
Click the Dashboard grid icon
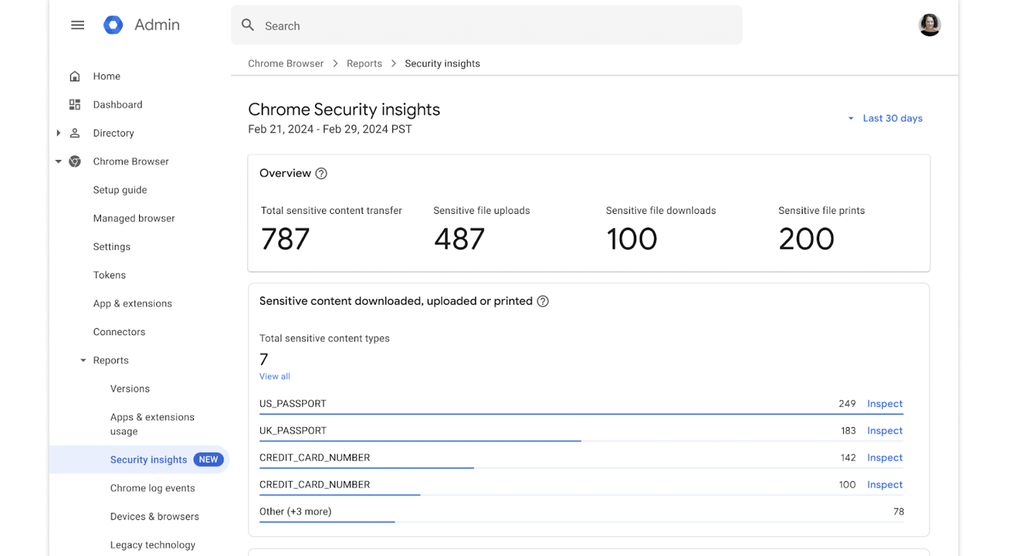click(x=75, y=105)
